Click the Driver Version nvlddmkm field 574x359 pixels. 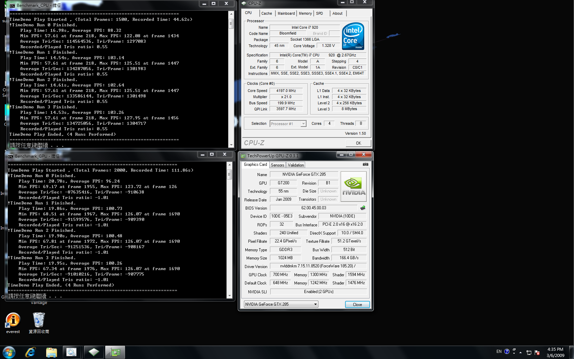[318, 266]
